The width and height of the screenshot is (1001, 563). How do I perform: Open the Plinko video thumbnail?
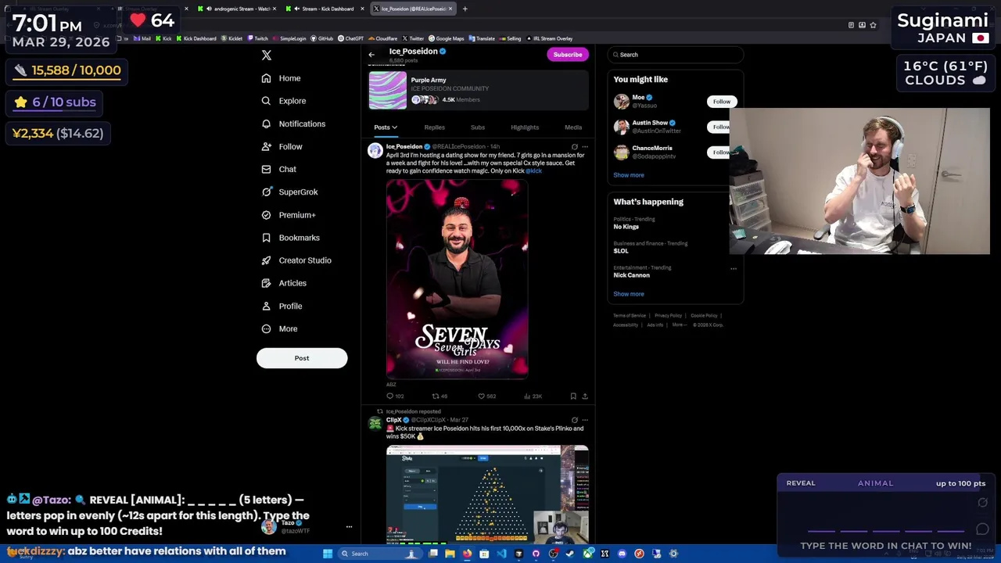(x=487, y=494)
